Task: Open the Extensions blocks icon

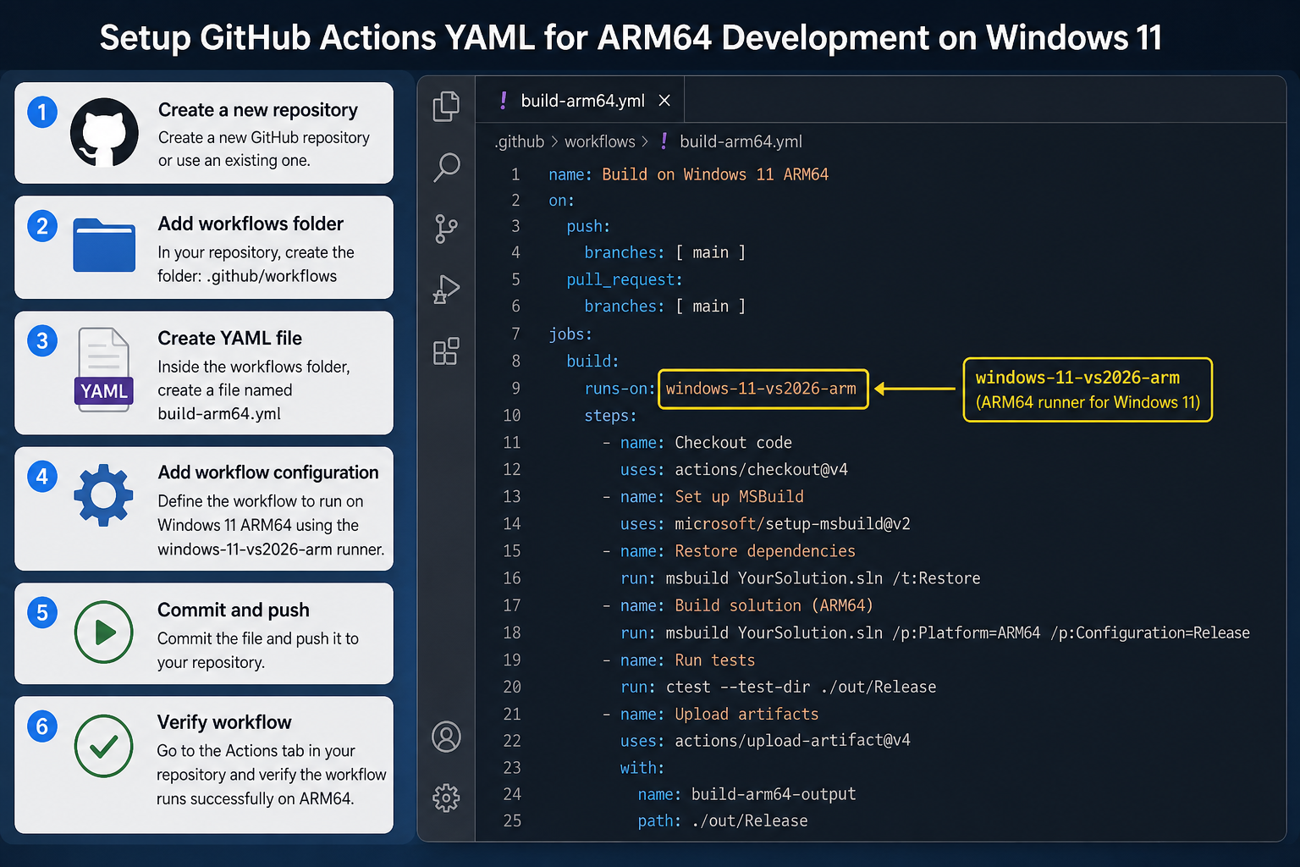Action: pos(446,351)
